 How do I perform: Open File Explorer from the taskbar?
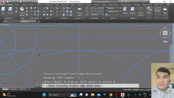(x=93, y=95)
